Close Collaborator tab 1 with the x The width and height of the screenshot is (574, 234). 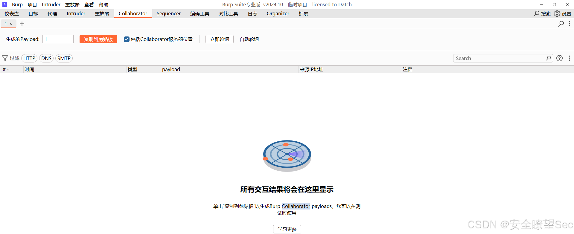tap(11, 24)
